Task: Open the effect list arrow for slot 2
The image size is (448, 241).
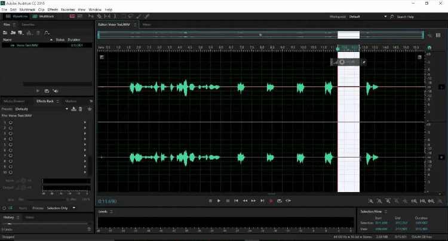Action: [x=85, y=128]
